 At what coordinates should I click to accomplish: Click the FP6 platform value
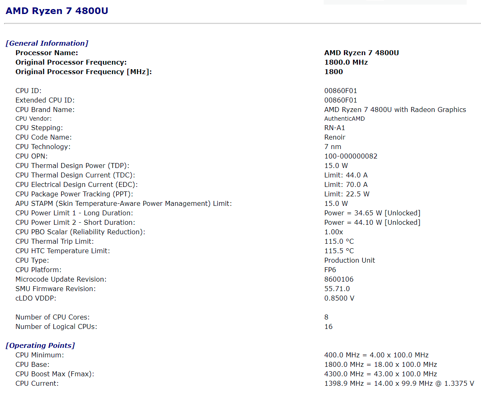(330, 270)
